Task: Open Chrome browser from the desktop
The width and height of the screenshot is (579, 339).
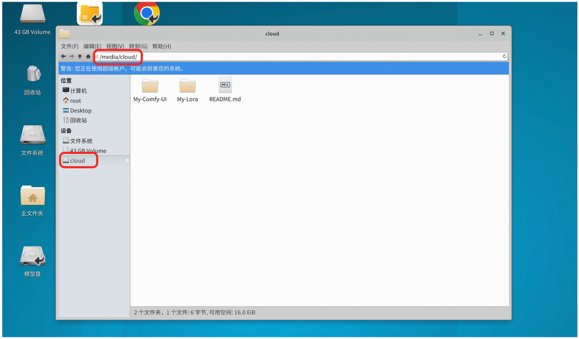Action: (x=146, y=14)
